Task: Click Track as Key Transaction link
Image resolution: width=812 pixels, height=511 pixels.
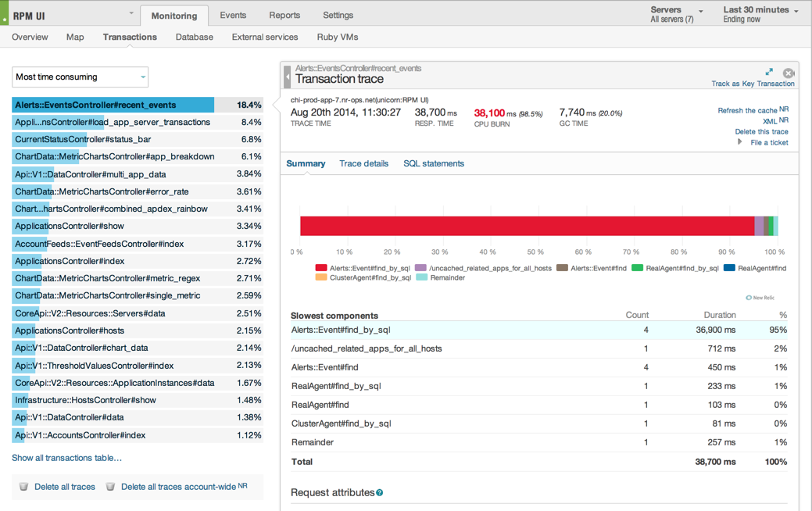Action: click(x=753, y=84)
